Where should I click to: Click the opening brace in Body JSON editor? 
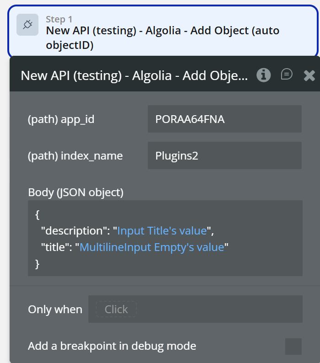click(x=38, y=214)
